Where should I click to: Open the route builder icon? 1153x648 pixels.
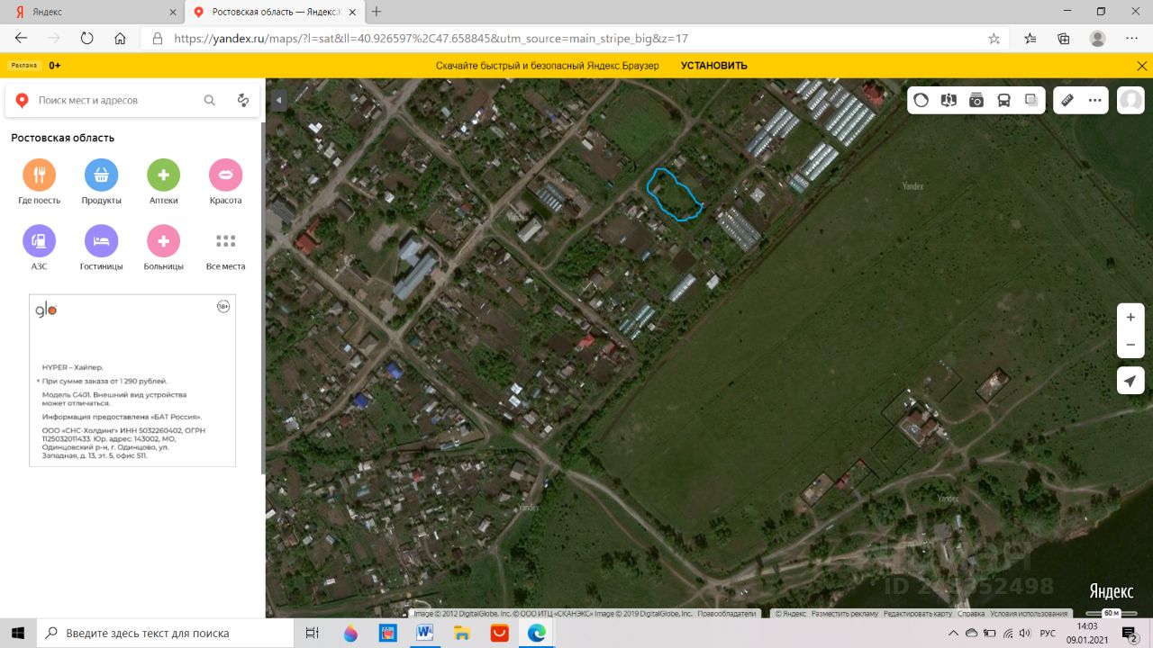243,101
